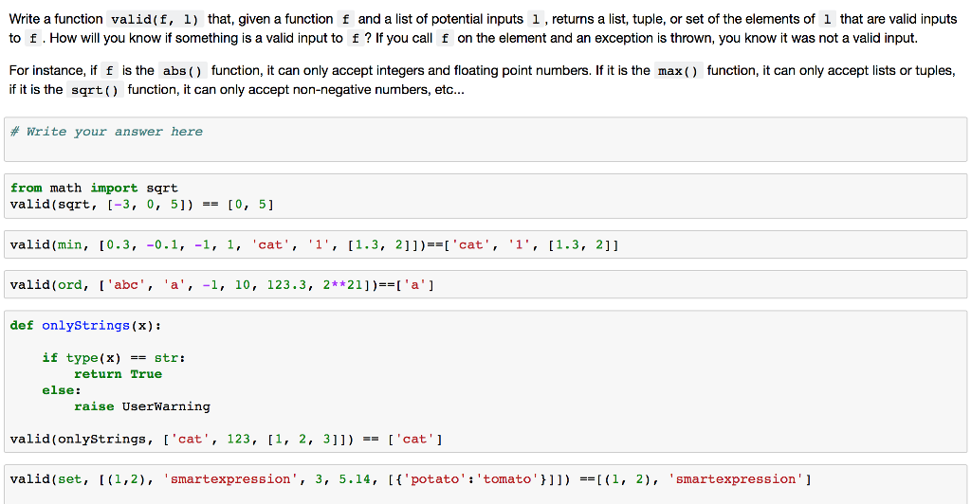Click the 'def onlyStrings(x):' line
The image size is (971, 504).
coord(85,325)
